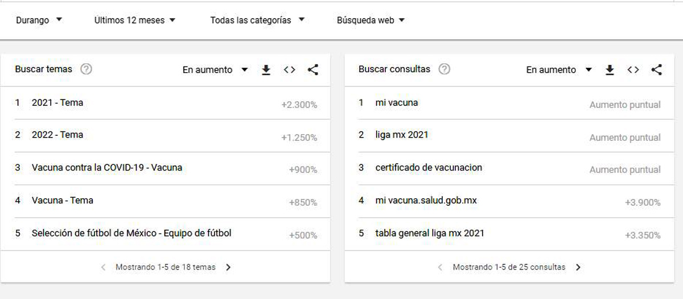The width and height of the screenshot is (683, 299).
Task: Select 'Vacuna contra la COVID-19' topic
Action: 107,168
